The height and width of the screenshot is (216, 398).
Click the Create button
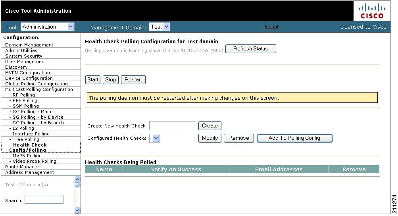pos(210,126)
